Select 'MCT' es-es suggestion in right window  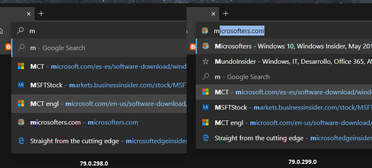pyautogui.click(x=284, y=92)
